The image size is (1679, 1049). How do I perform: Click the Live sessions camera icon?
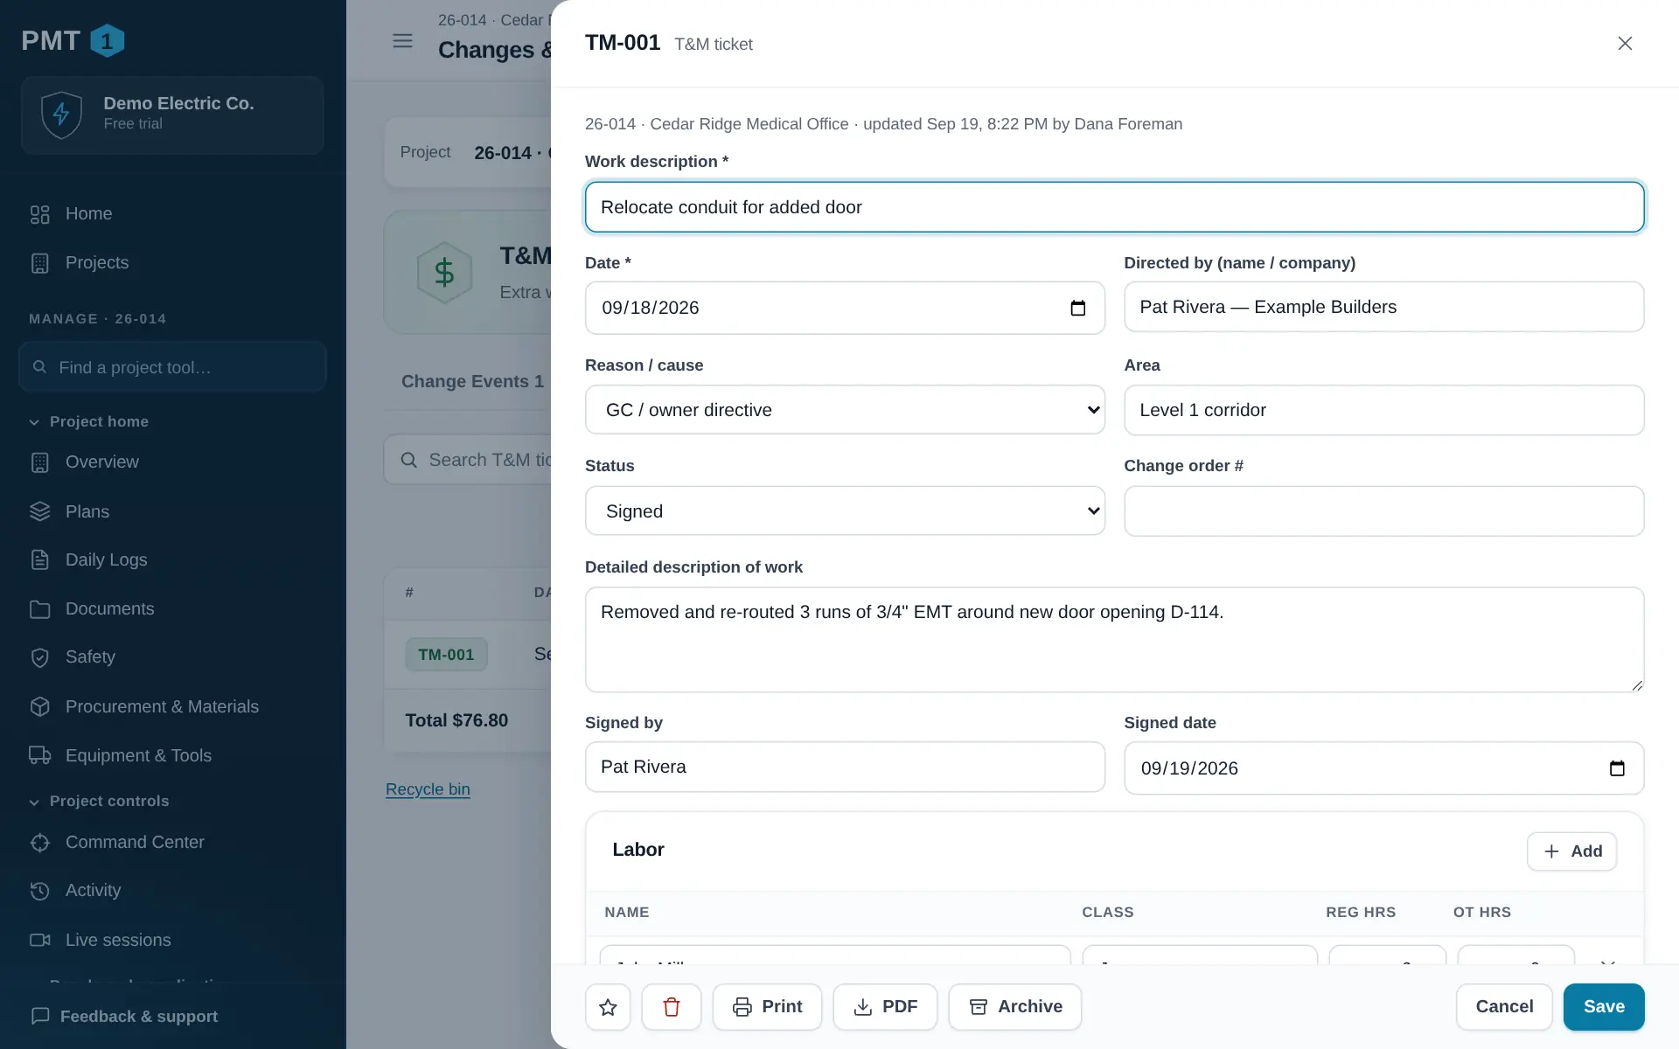point(40,940)
